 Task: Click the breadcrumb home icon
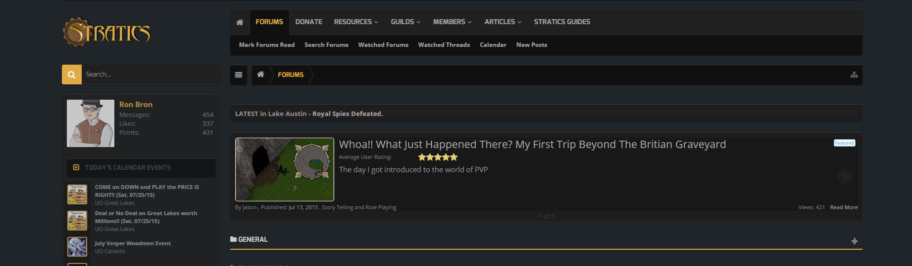[260, 75]
